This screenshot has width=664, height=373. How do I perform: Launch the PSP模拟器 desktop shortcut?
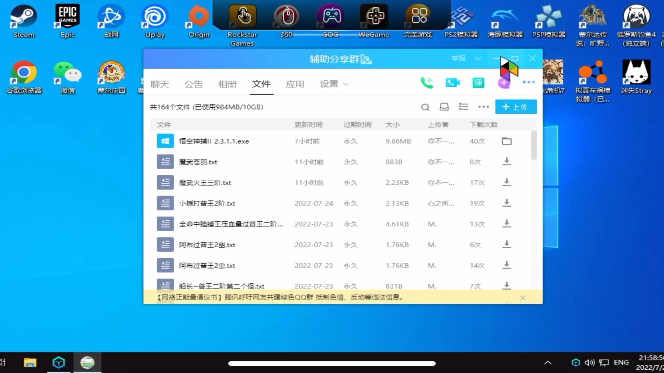549,21
